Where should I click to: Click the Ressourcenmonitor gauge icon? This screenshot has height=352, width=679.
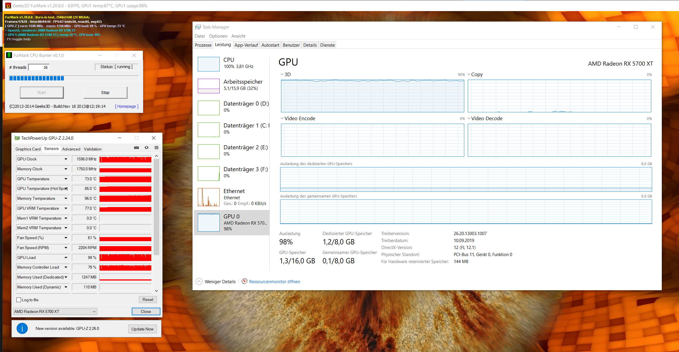(x=245, y=281)
